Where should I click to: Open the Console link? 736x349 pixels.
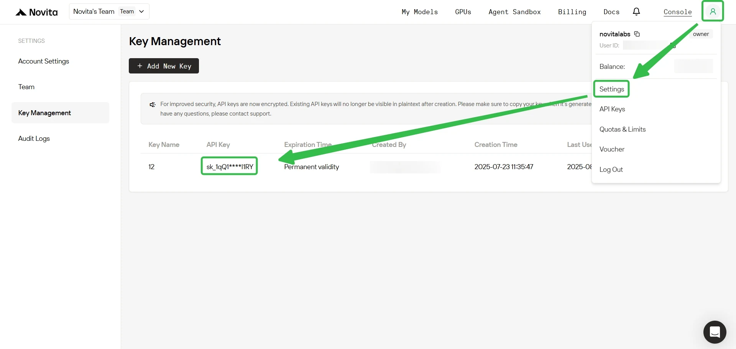tap(678, 12)
